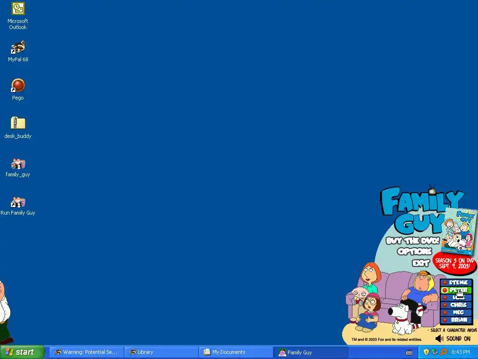This screenshot has height=359, width=478.
Task: Select the Run Family Guy shortcut icon
Action: click(18, 206)
